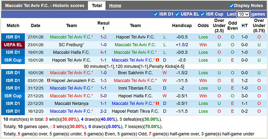
Task: Open Bnei Sakhnin F.C. team page
Action: tap(135, 73)
